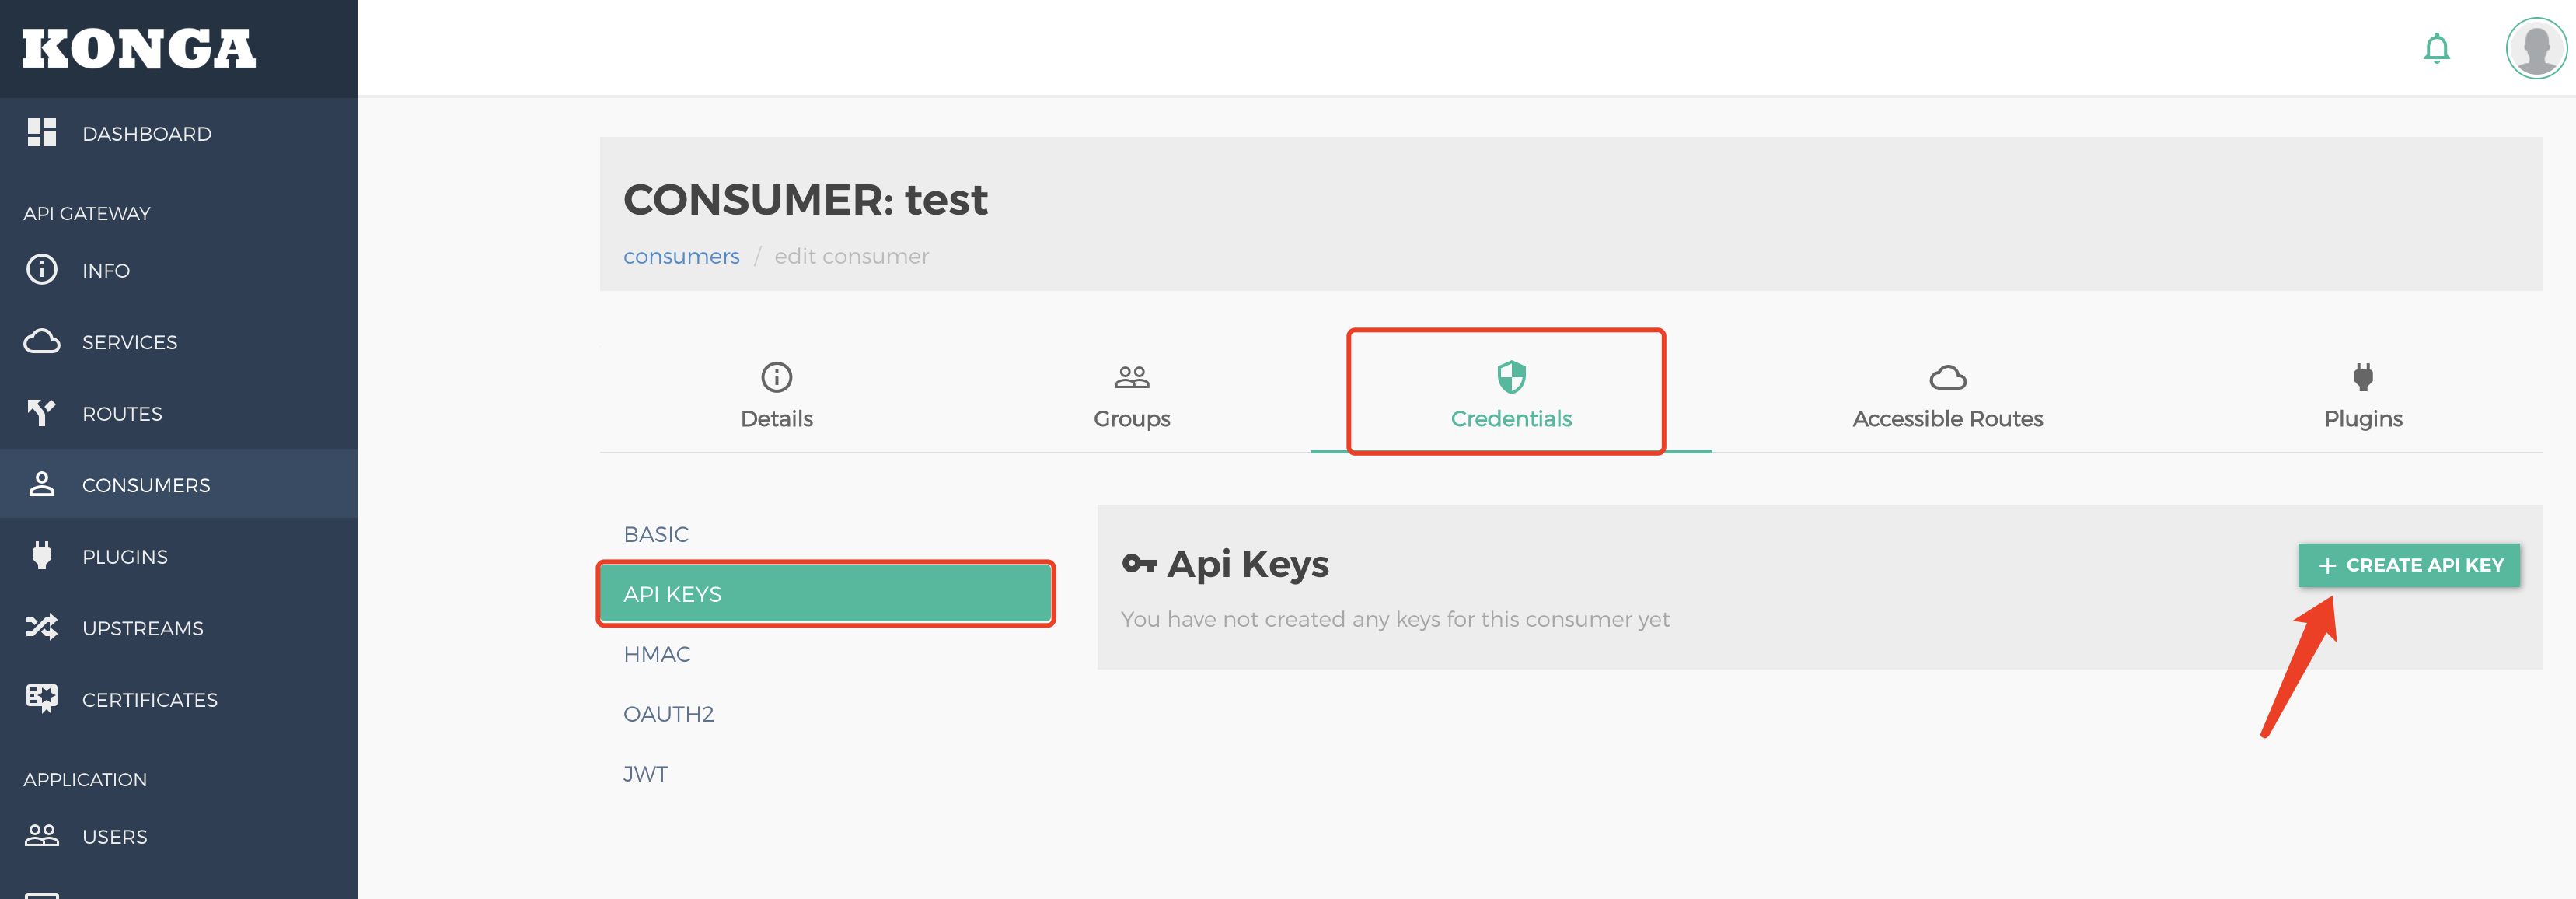This screenshot has height=899, width=2576.
Task: Open the Dashboard from the sidebar
Action: (x=42, y=132)
